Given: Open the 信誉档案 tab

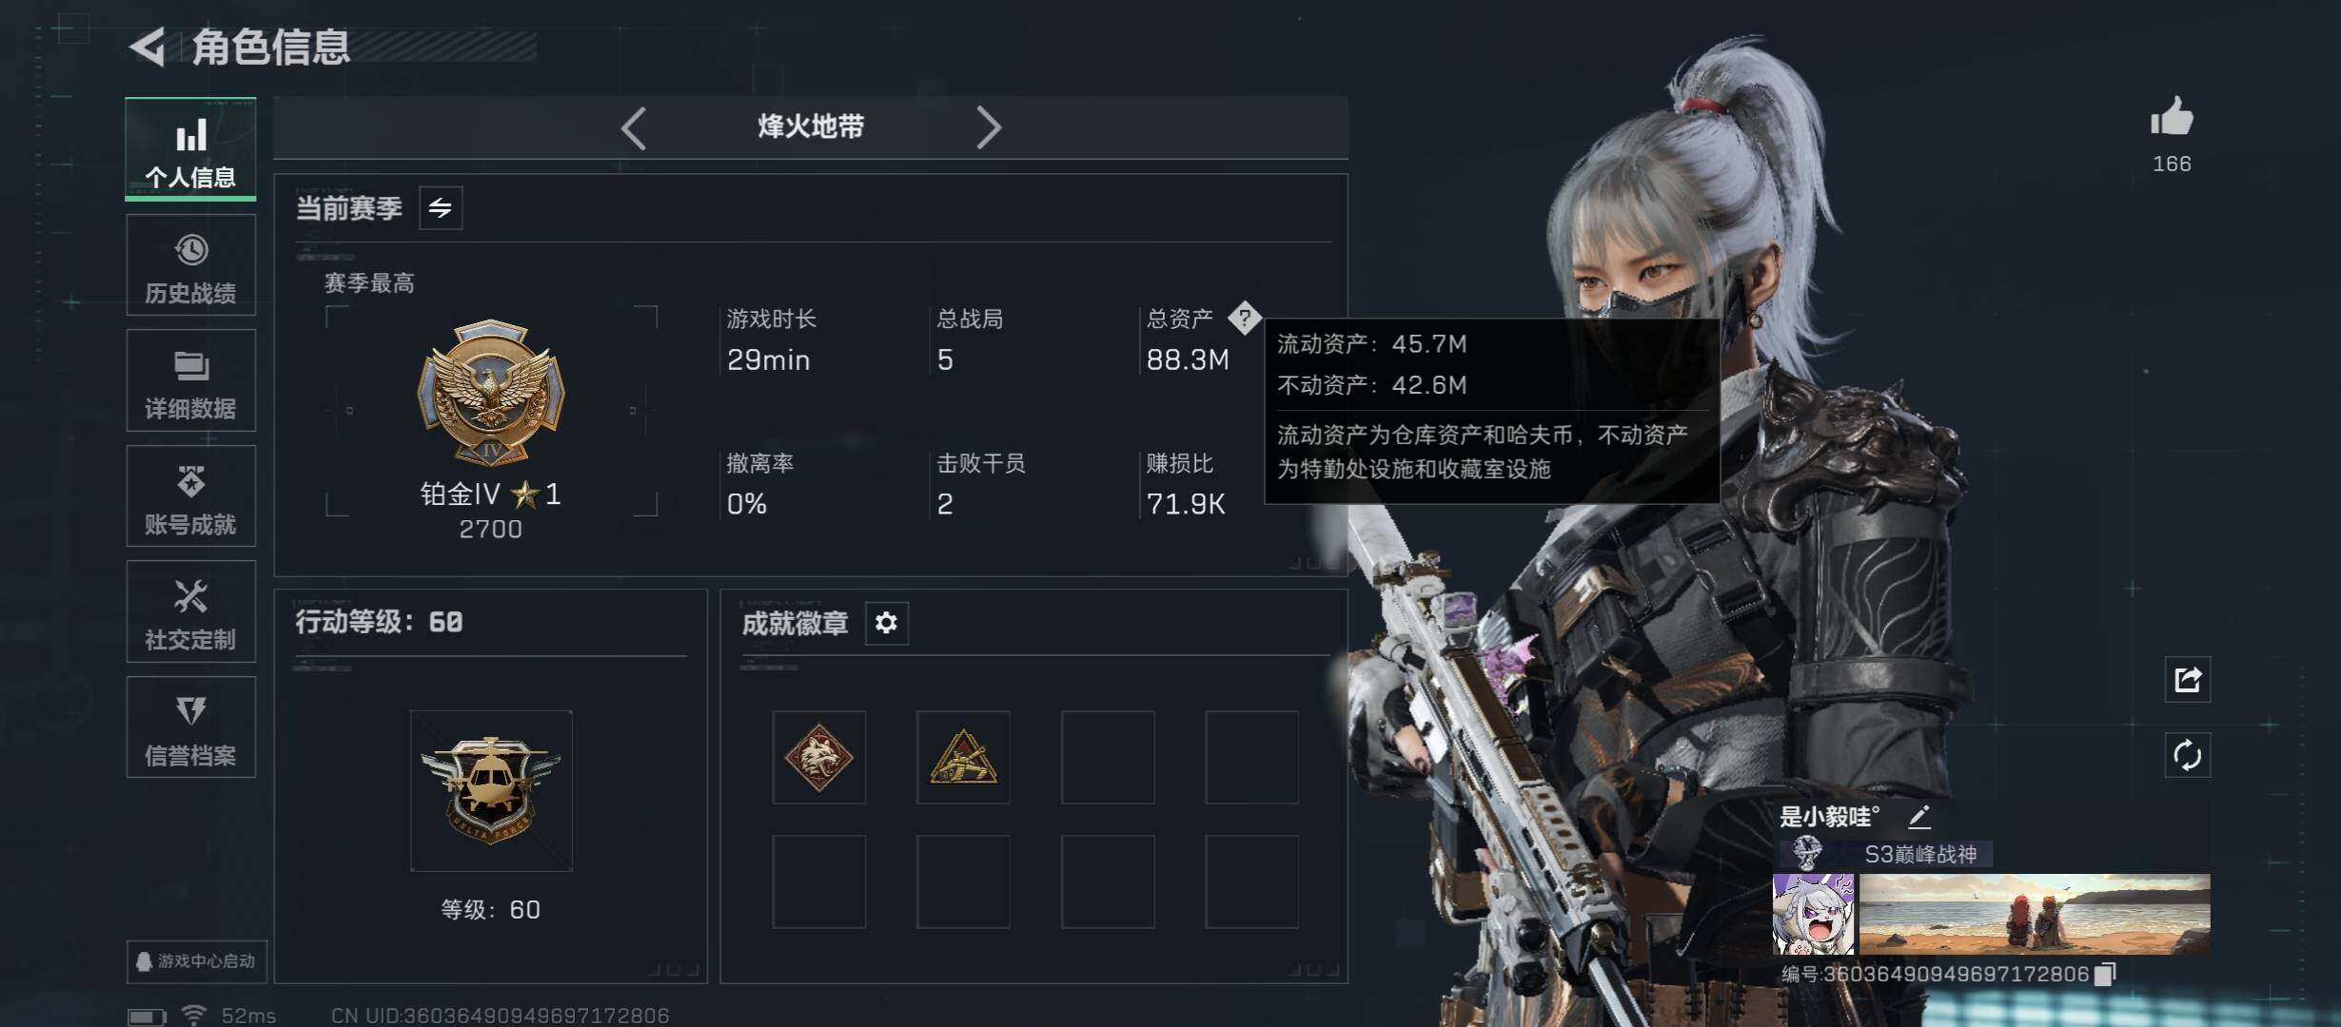Looking at the screenshot, I should pos(190,727).
